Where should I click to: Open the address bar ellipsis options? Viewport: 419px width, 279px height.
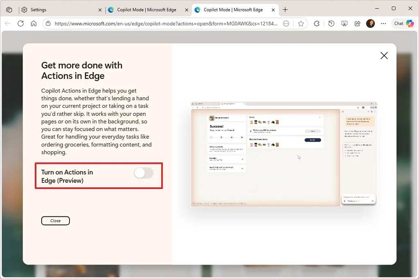click(x=286, y=23)
